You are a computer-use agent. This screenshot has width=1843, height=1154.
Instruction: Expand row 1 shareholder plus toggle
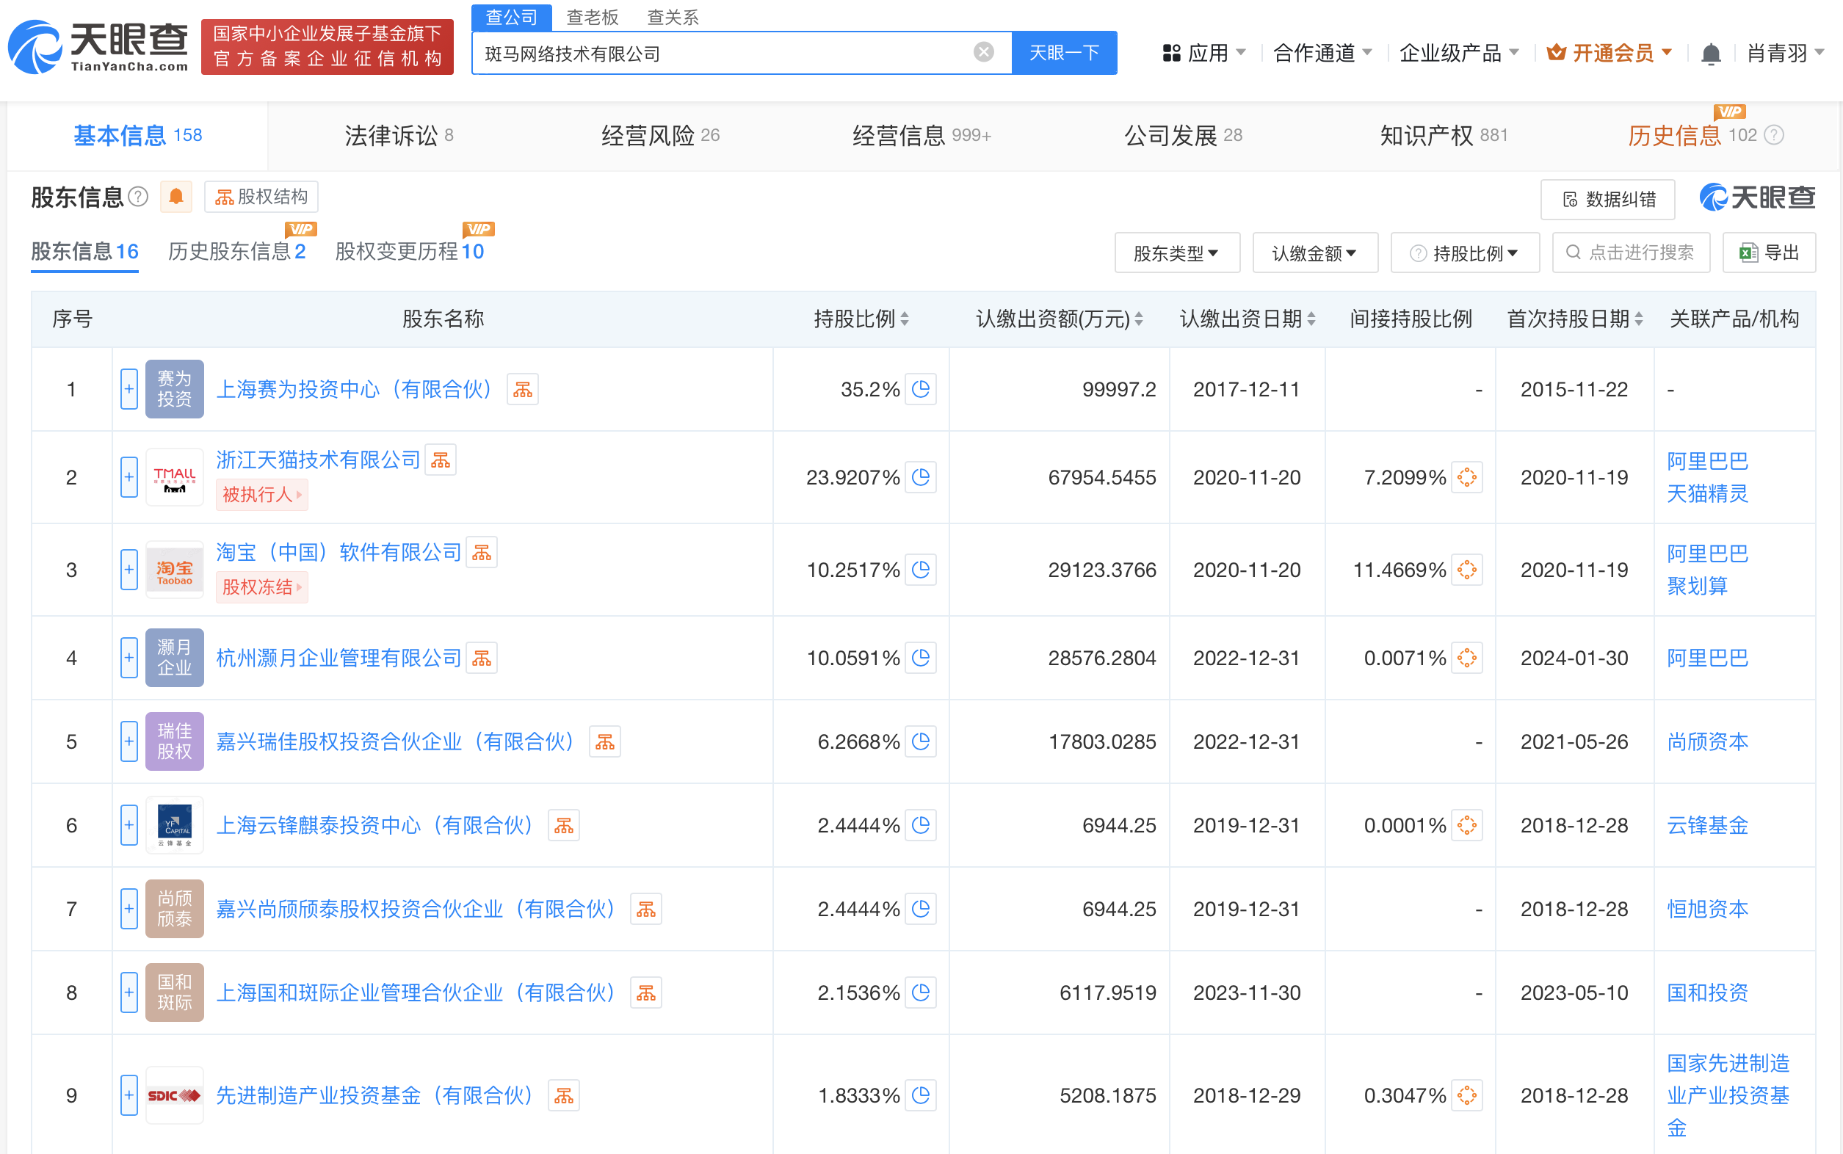pos(129,389)
